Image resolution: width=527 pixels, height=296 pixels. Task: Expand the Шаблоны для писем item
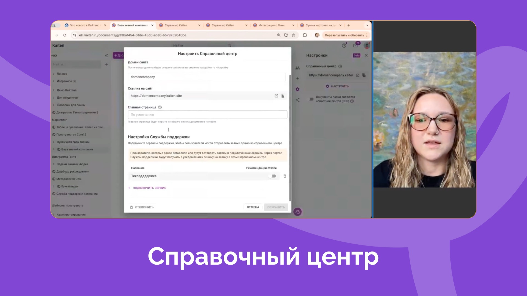pyautogui.click(x=54, y=105)
